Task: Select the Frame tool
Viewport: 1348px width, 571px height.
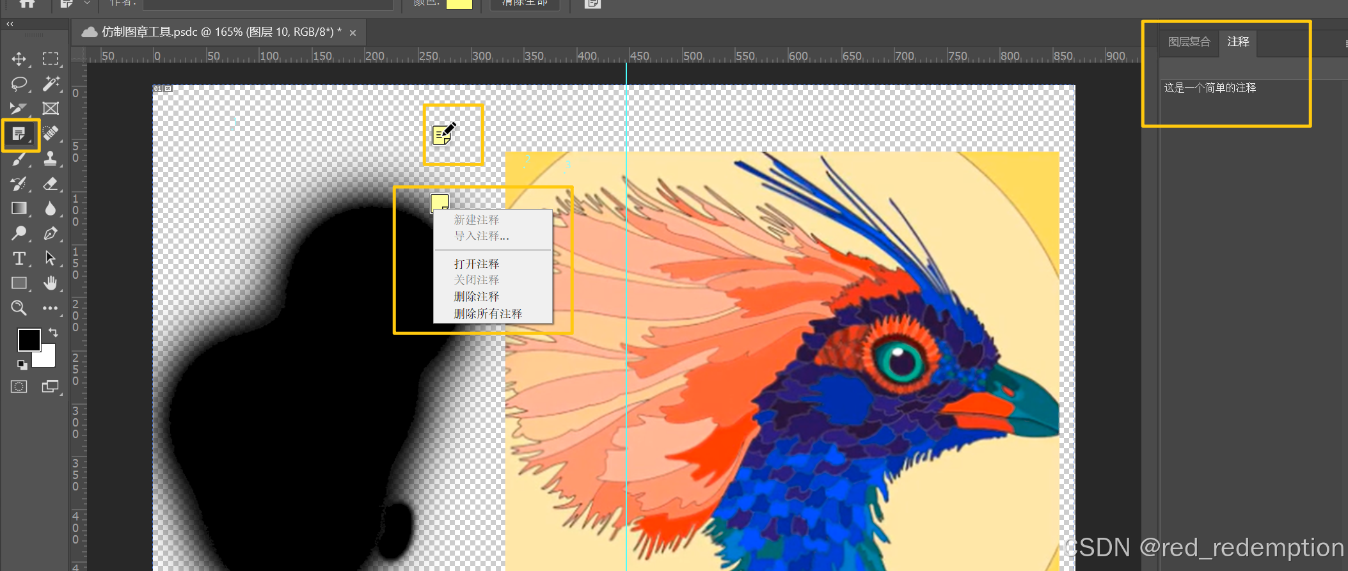Action: 51,109
